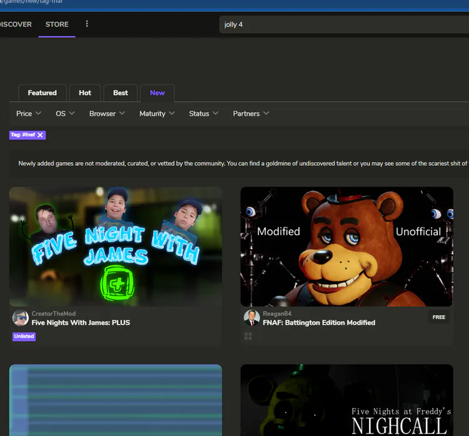Open CreatorTheMod's avatar

[x=21, y=318]
